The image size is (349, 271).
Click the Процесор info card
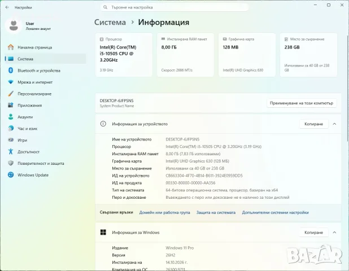[124, 55]
